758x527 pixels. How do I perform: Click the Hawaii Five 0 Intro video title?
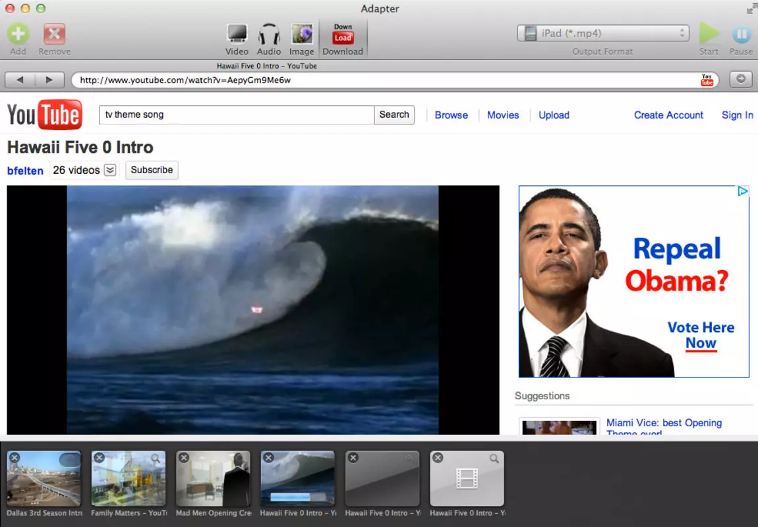coord(80,148)
